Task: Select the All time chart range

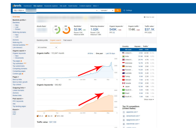Action: pos(90,54)
